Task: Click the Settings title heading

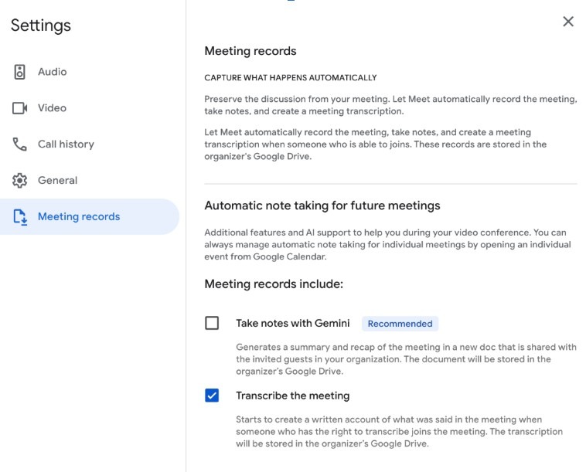Action: point(41,25)
